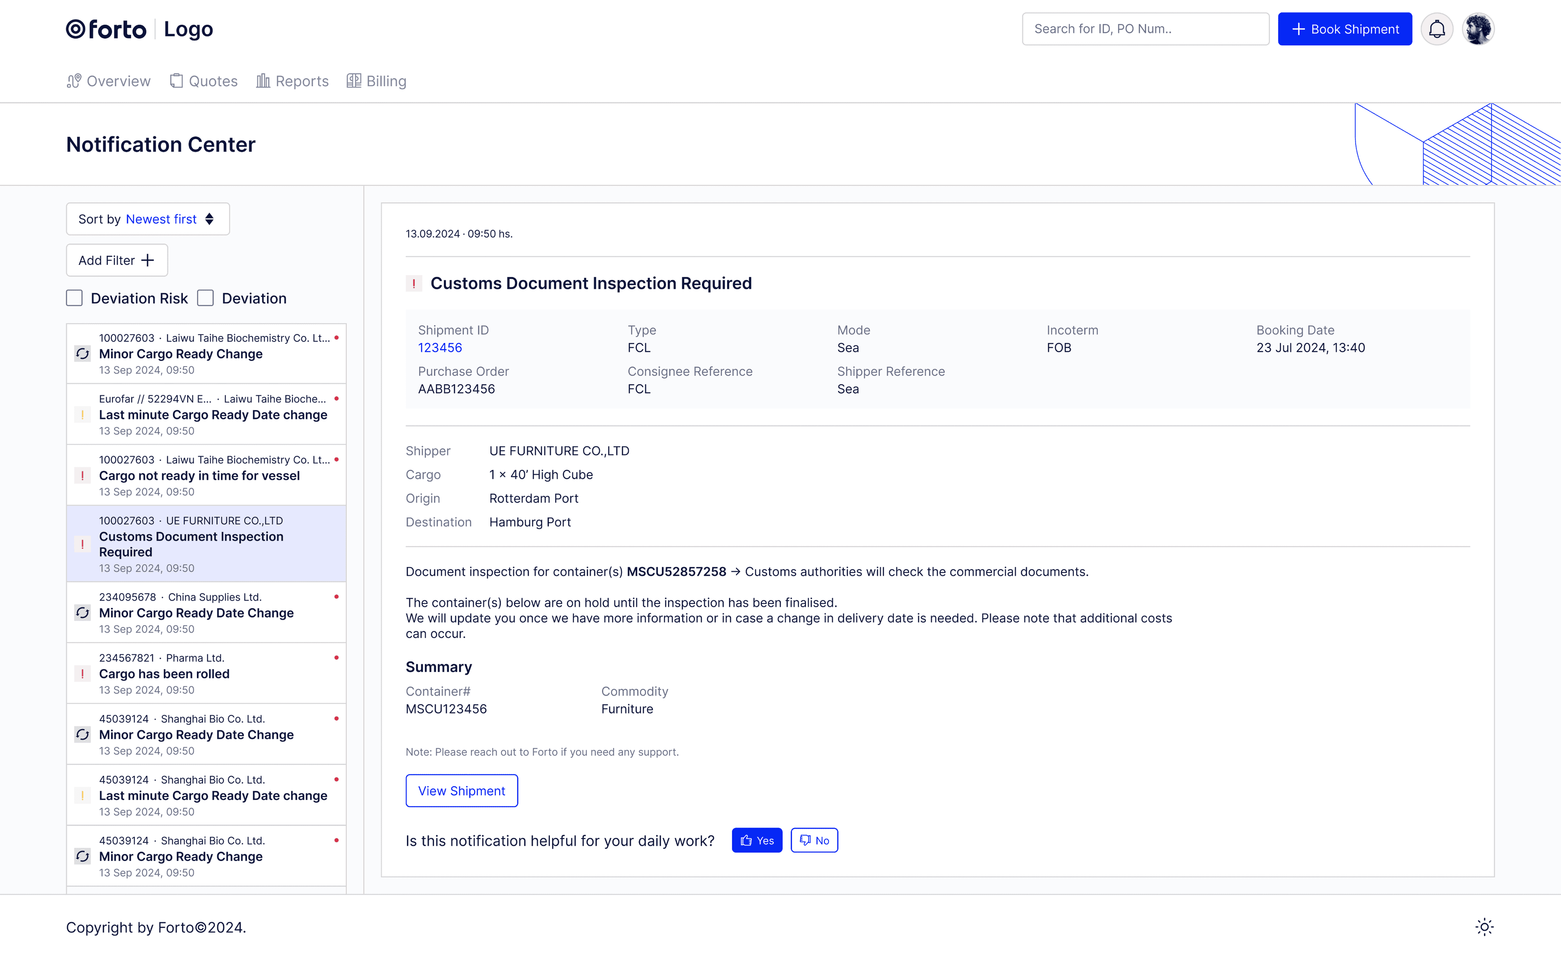Screen dimensions: 1561x960
Task: Open the Sort by Newest first dropdown
Action: 147,219
